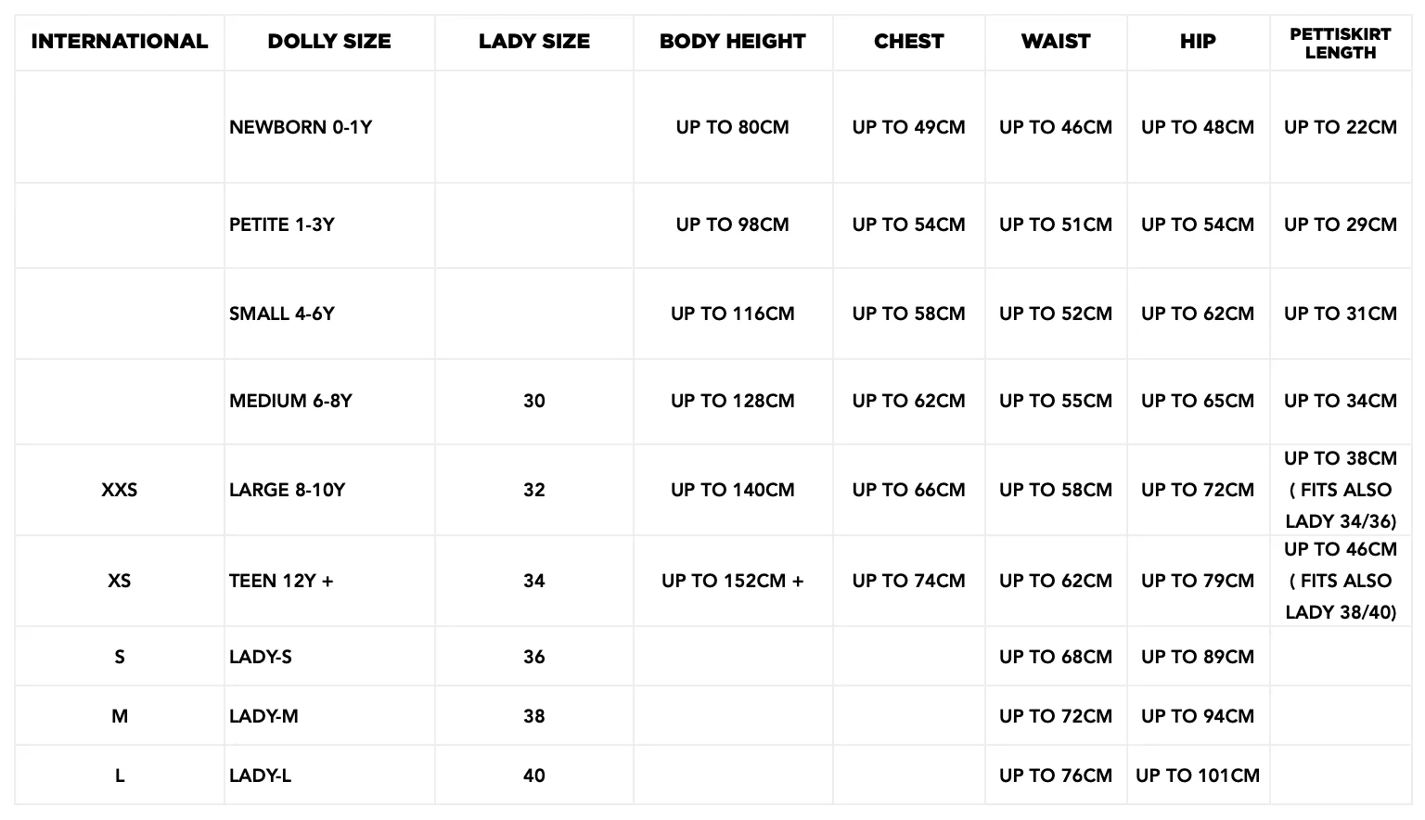Image resolution: width=1425 pixels, height=820 pixels.
Task: Click the SMALL 4-6Y cell
Action: click(282, 314)
